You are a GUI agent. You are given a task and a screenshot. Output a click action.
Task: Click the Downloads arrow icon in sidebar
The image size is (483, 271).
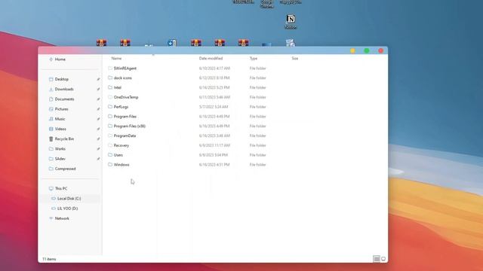click(51, 89)
